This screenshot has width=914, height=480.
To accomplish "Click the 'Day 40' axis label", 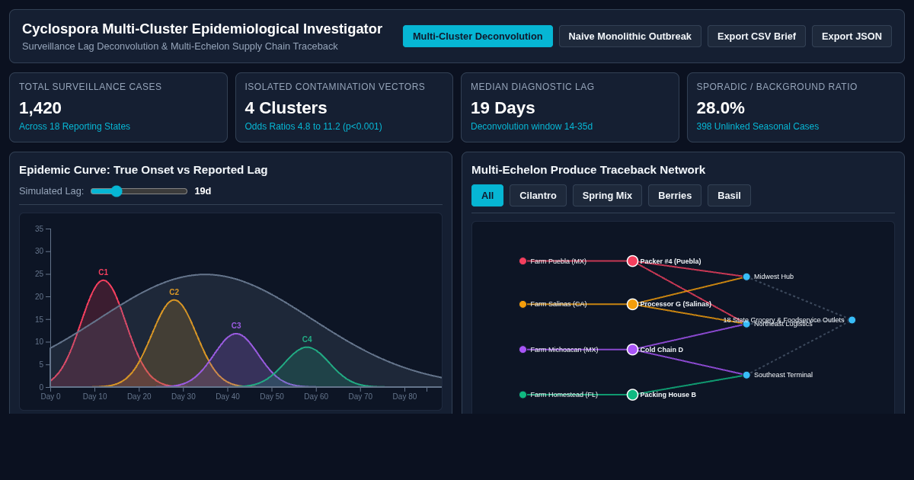I will [x=228, y=397].
